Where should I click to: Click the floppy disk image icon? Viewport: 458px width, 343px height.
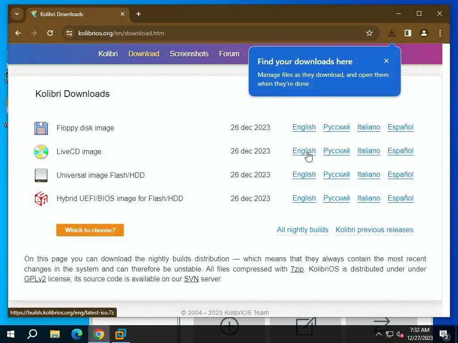tap(41, 128)
